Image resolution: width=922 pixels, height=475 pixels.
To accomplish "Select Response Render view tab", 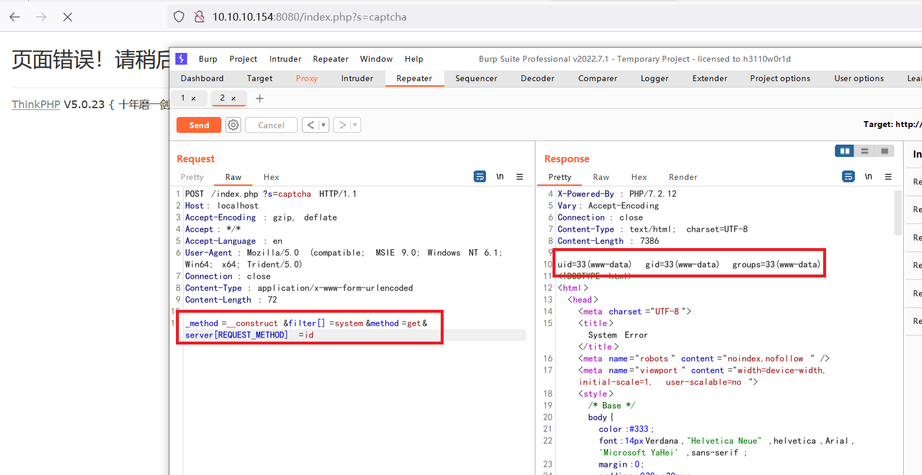I will (x=683, y=177).
